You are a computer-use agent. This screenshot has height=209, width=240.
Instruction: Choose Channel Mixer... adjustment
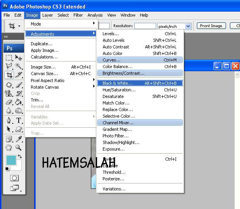140,123
